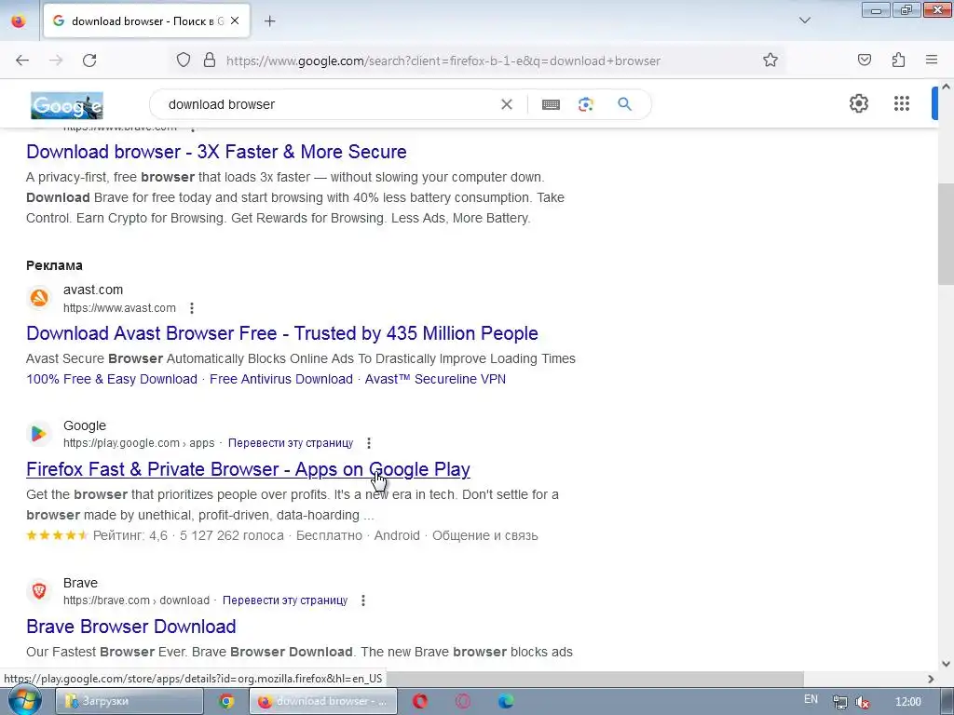This screenshot has height=715, width=954.
Task: Open 'Download Avast Browser Free' ad headline
Action: 282,333
